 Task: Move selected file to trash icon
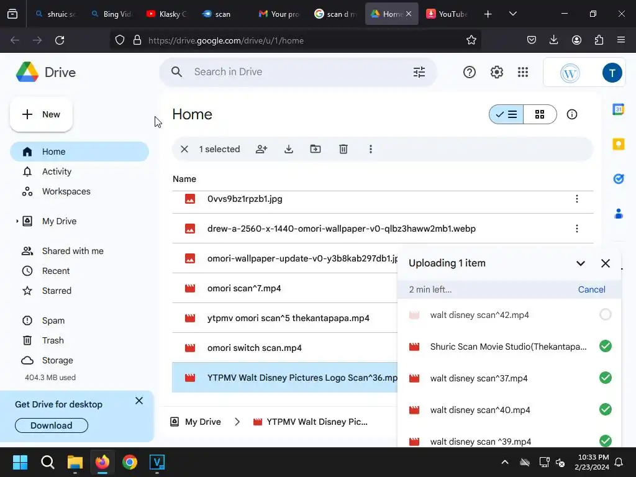[x=343, y=149]
